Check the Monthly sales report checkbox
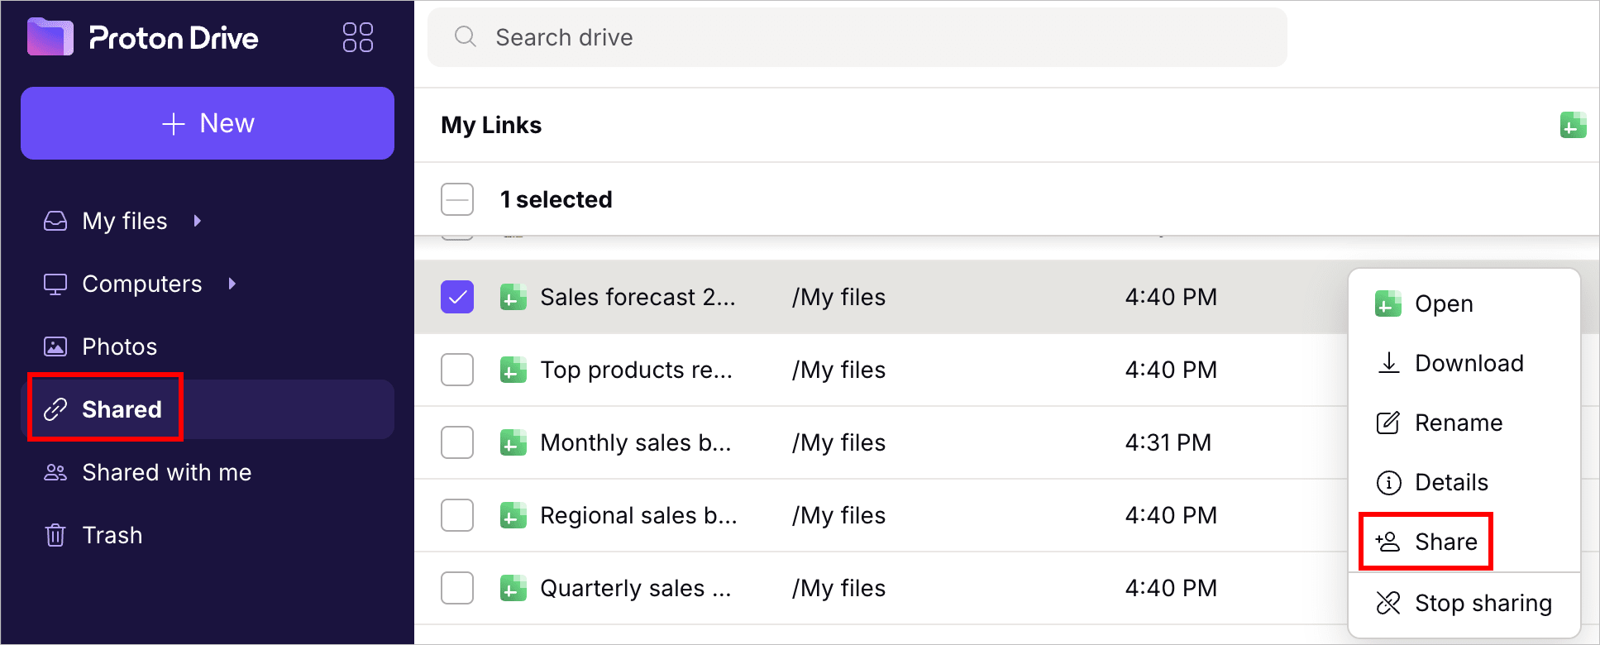Screen dimensions: 1600x645 pos(457,442)
